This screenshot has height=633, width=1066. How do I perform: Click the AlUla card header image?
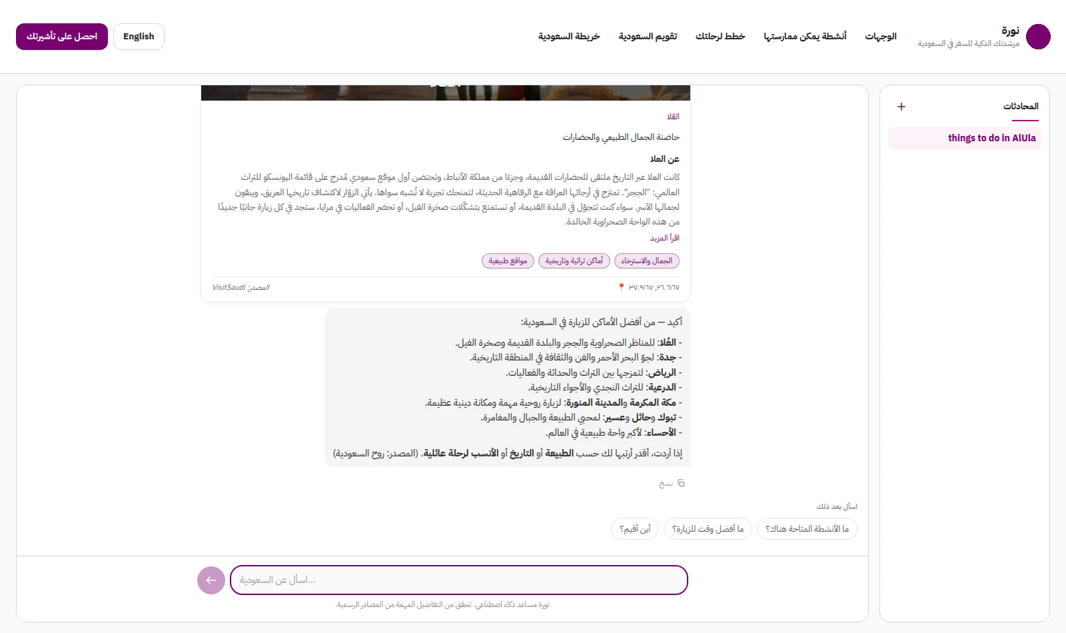pyautogui.click(x=446, y=93)
